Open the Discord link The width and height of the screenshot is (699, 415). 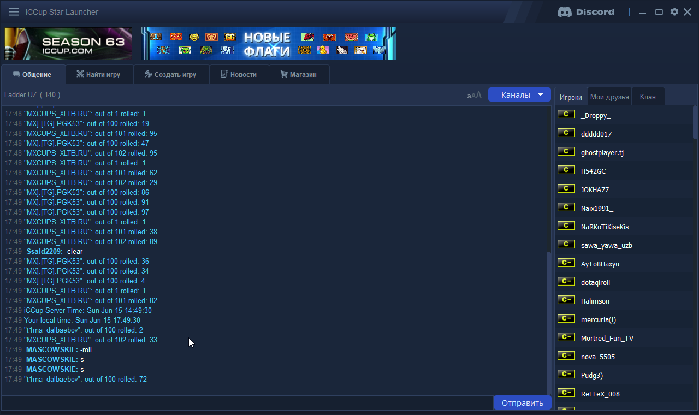[585, 12]
